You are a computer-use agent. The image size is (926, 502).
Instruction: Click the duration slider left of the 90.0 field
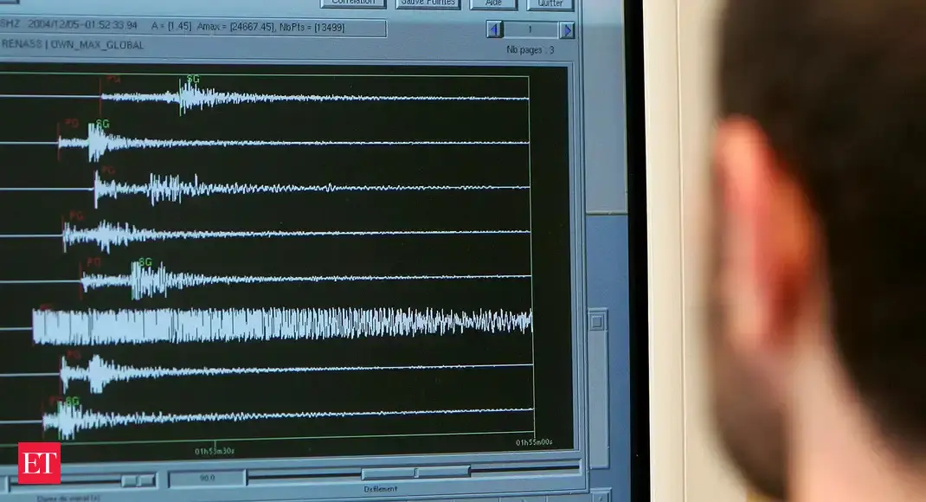click(x=138, y=479)
